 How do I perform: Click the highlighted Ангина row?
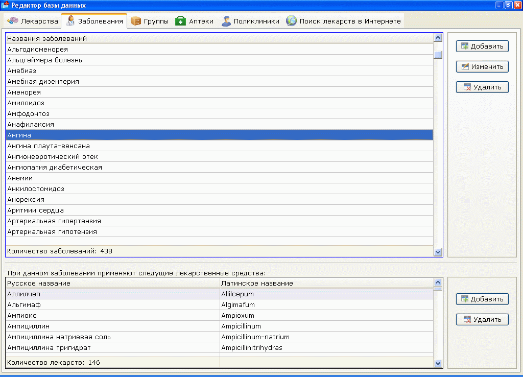pos(220,135)
